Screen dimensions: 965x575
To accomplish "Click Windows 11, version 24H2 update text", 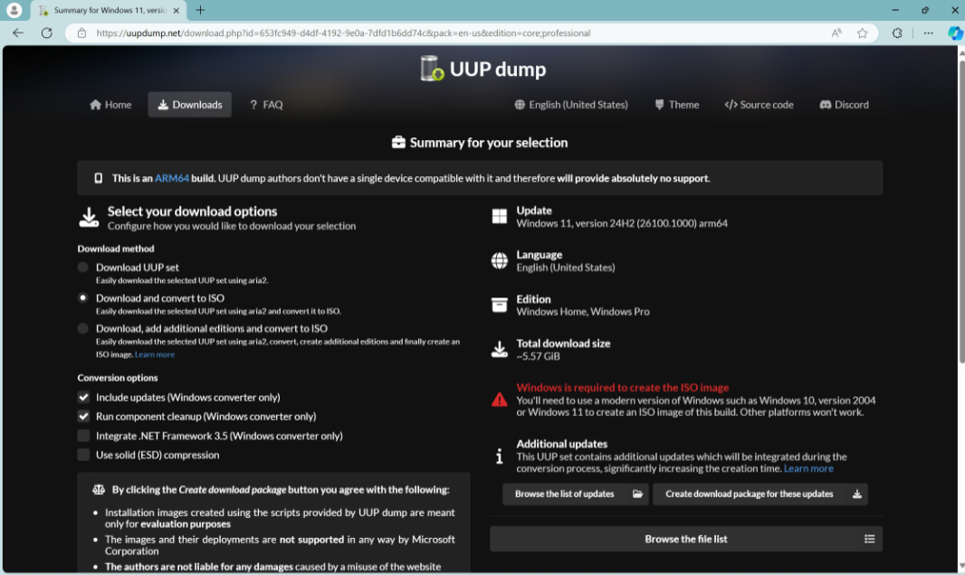I will pyautogui.click(x=622, y=223).
